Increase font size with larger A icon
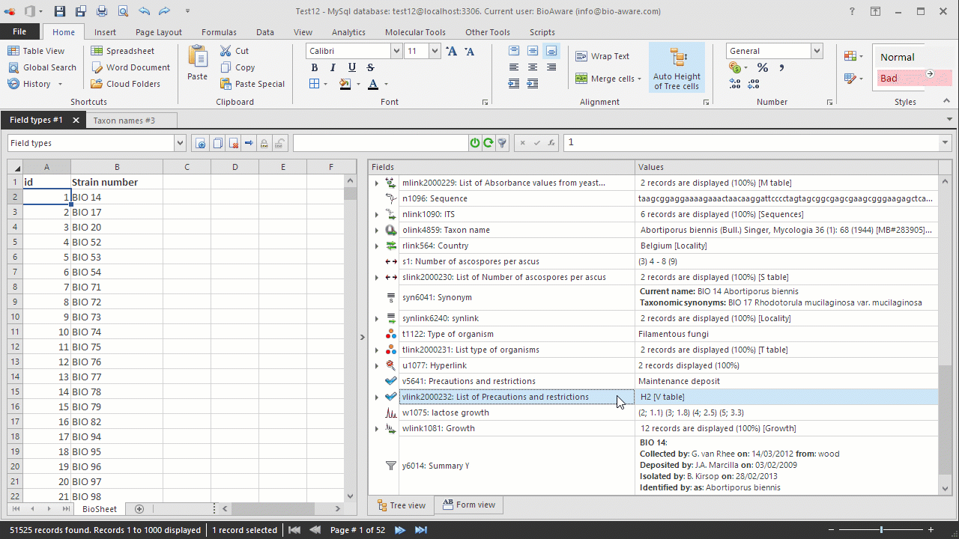The height and width of the screenshot is (539, 959). point(451,51)
